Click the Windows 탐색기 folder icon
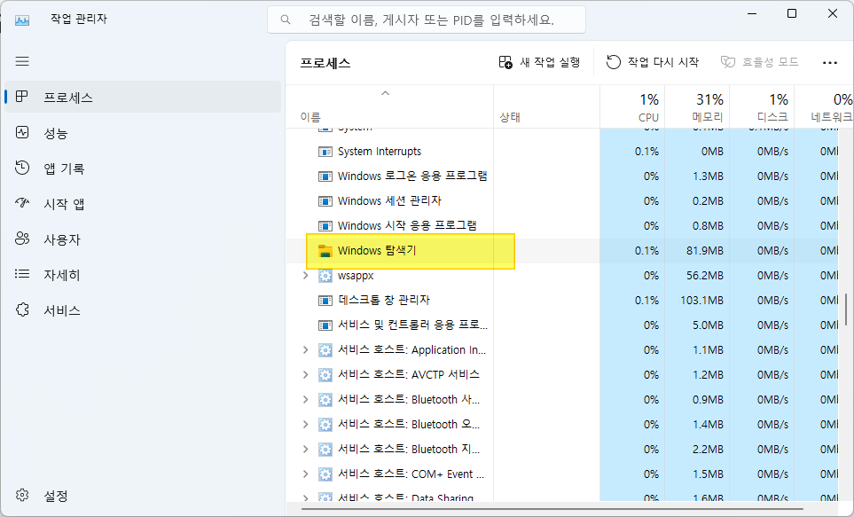 click(325, 251)
